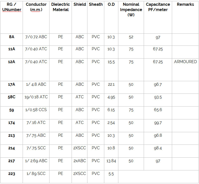Image resolution: width=199 pixels, height=184 pixels.
Task: Click capacitance value 99.7
Action: [x=158, y=123]
